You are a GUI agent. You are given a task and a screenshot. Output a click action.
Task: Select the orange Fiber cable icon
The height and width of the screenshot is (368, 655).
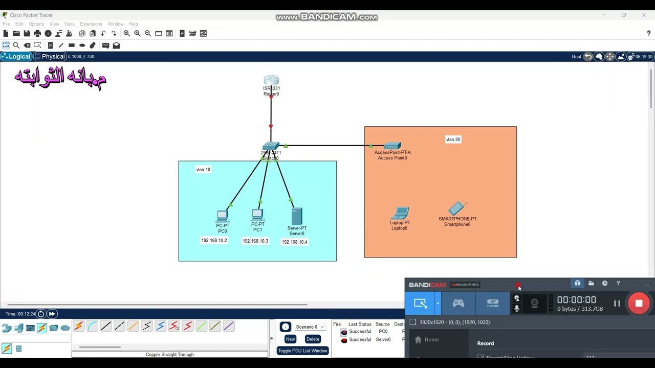[x=133, y=326]
